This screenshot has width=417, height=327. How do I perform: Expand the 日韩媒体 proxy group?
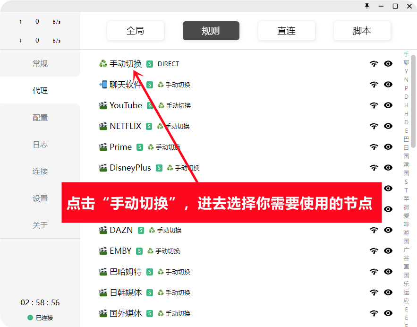[x=125, y=293]
